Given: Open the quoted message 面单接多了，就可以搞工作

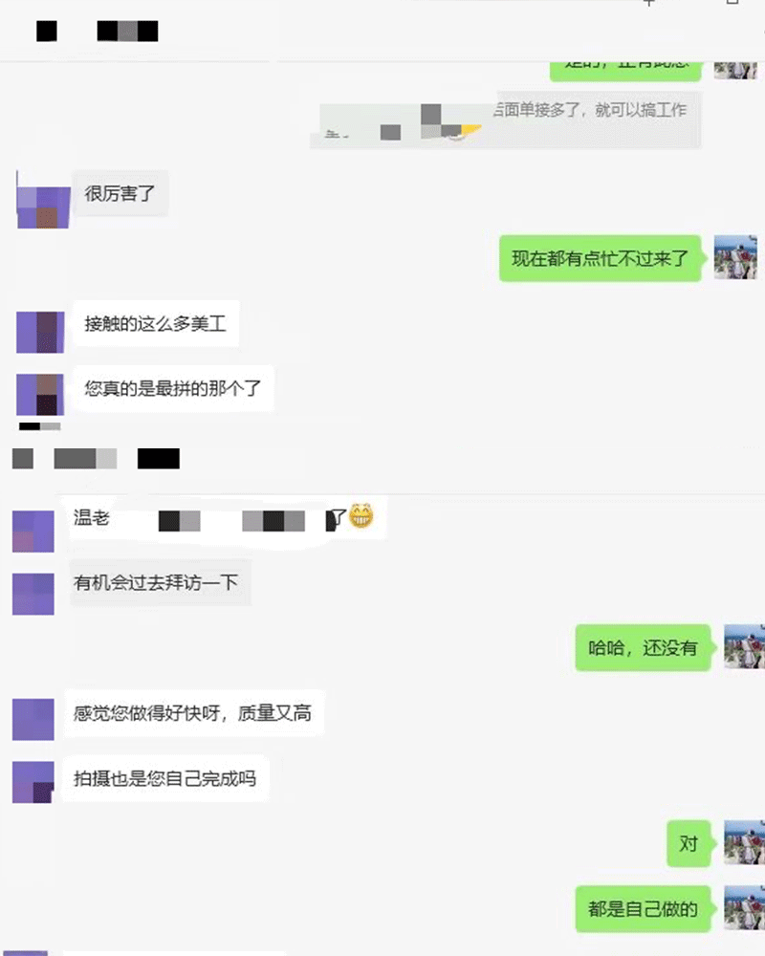Looking at the screenshot, I should pos(506,119).
